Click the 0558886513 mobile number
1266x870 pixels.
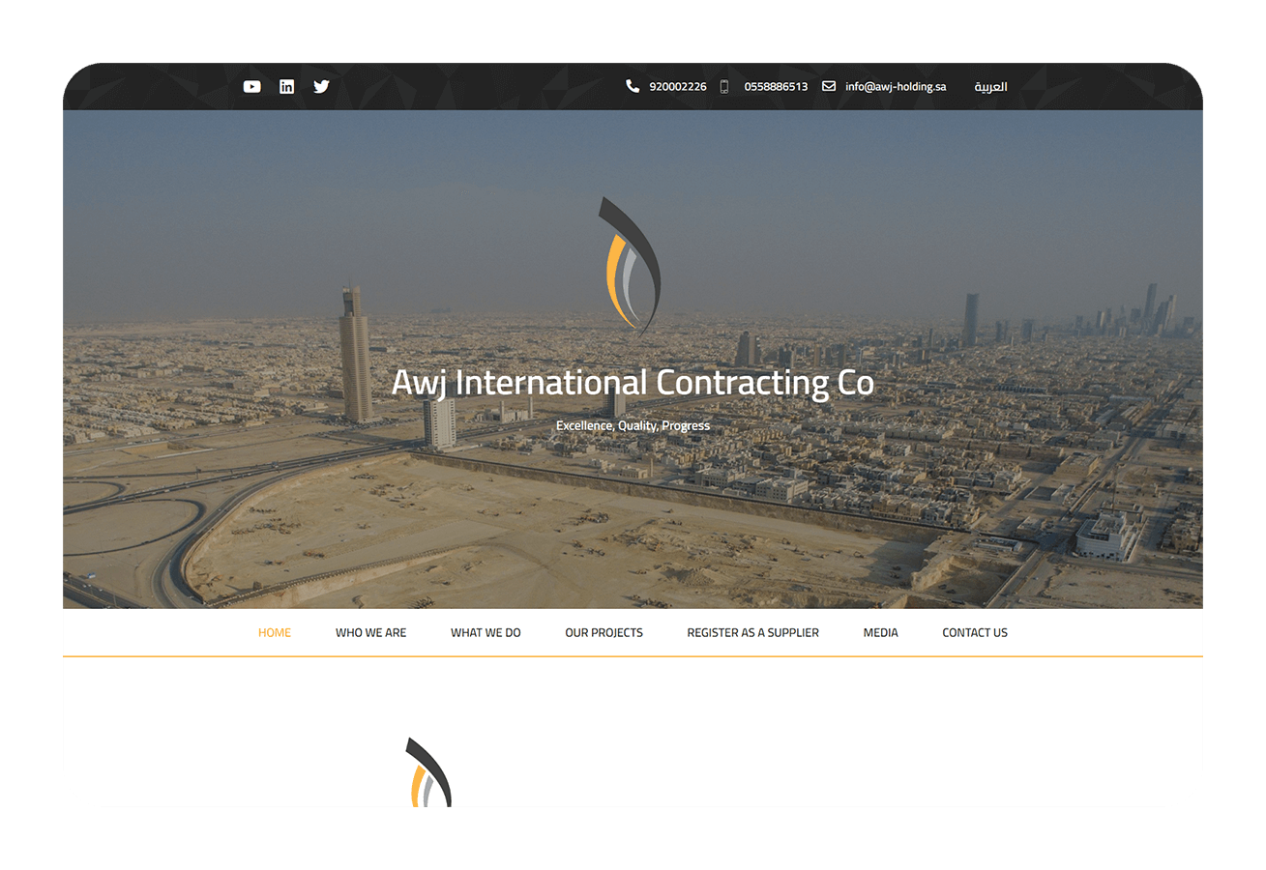point(775,86)
